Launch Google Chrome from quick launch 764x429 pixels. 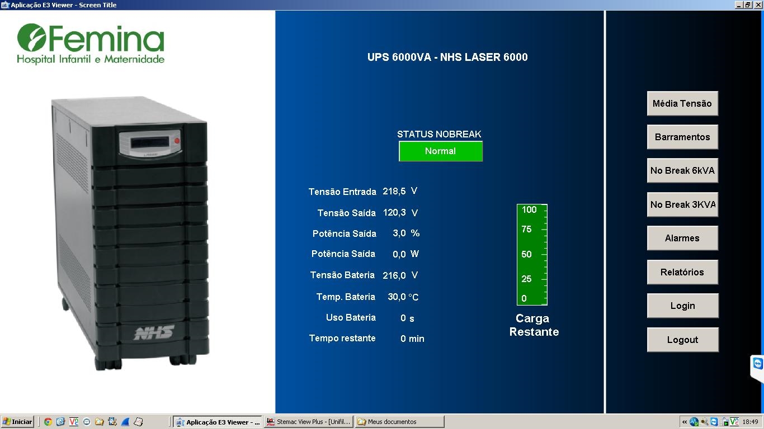click(x=48, y=422)
